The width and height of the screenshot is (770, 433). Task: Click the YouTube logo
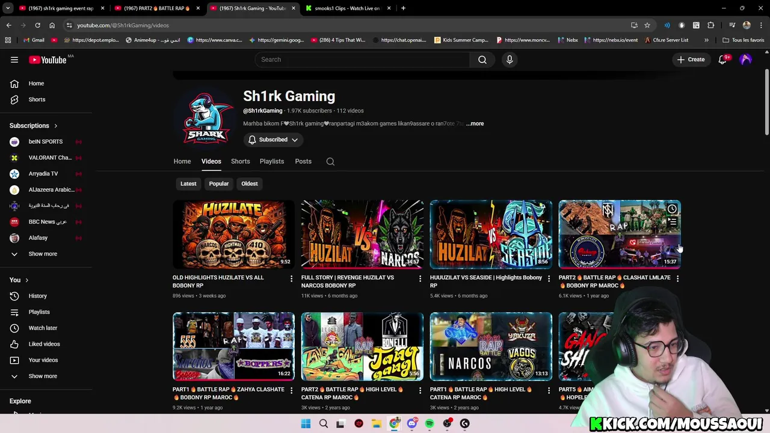point(49,60)
